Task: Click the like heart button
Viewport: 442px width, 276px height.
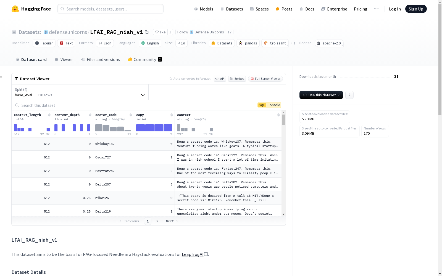Action: pyautogui.click(x=160, y=32)
